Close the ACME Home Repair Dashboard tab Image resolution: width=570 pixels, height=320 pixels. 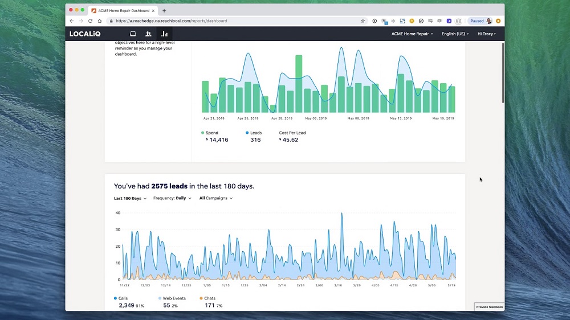(x=153, y=11)
